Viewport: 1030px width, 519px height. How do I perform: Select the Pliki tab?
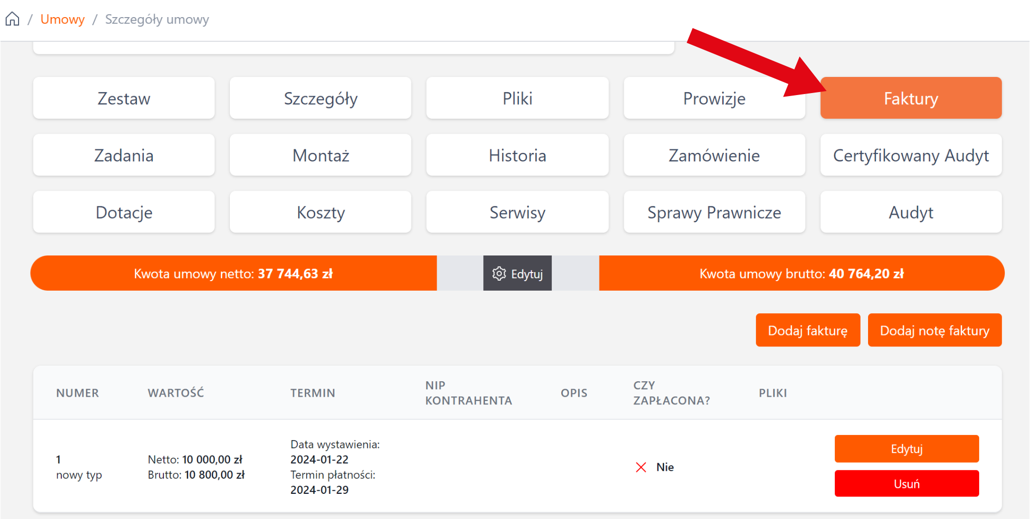[x=517, y=98]
